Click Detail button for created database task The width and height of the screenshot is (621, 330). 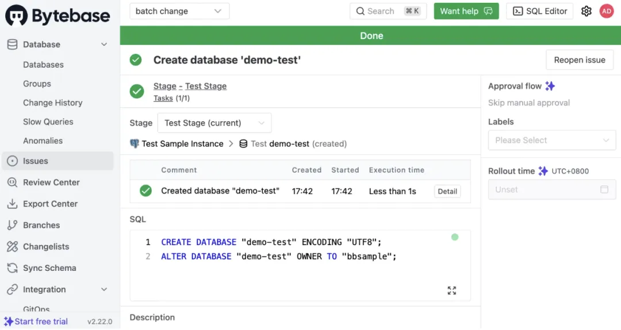[447, 192]
